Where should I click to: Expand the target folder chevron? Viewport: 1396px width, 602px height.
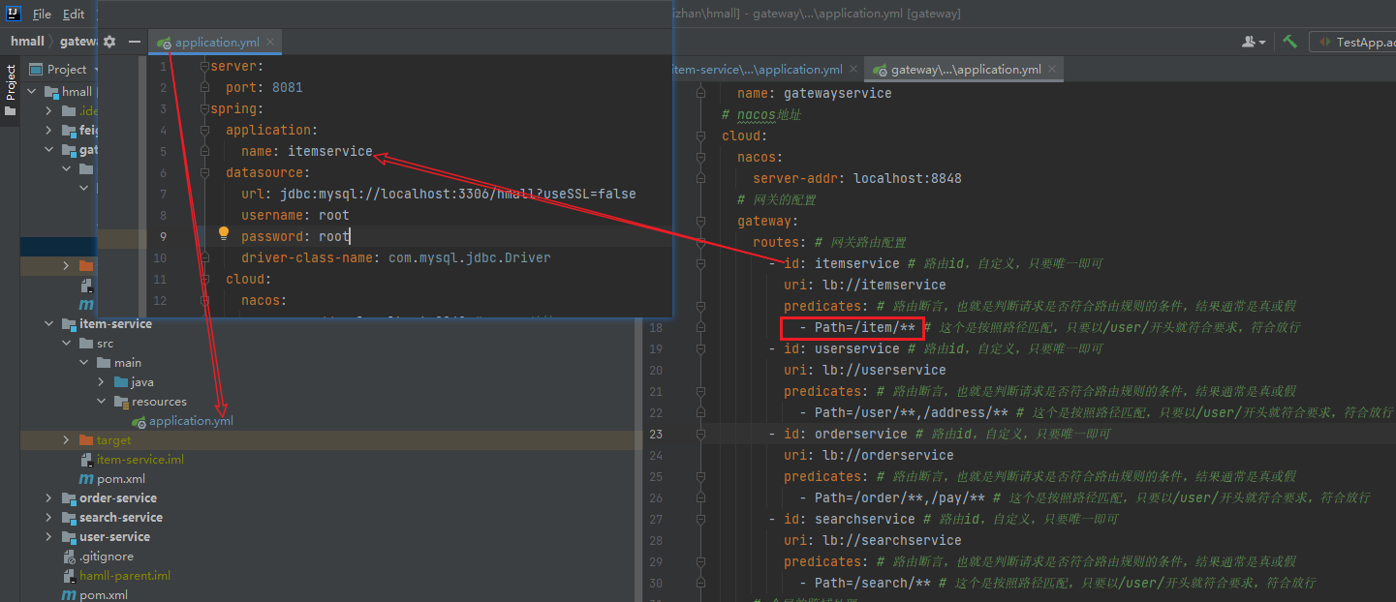[67, 440]
